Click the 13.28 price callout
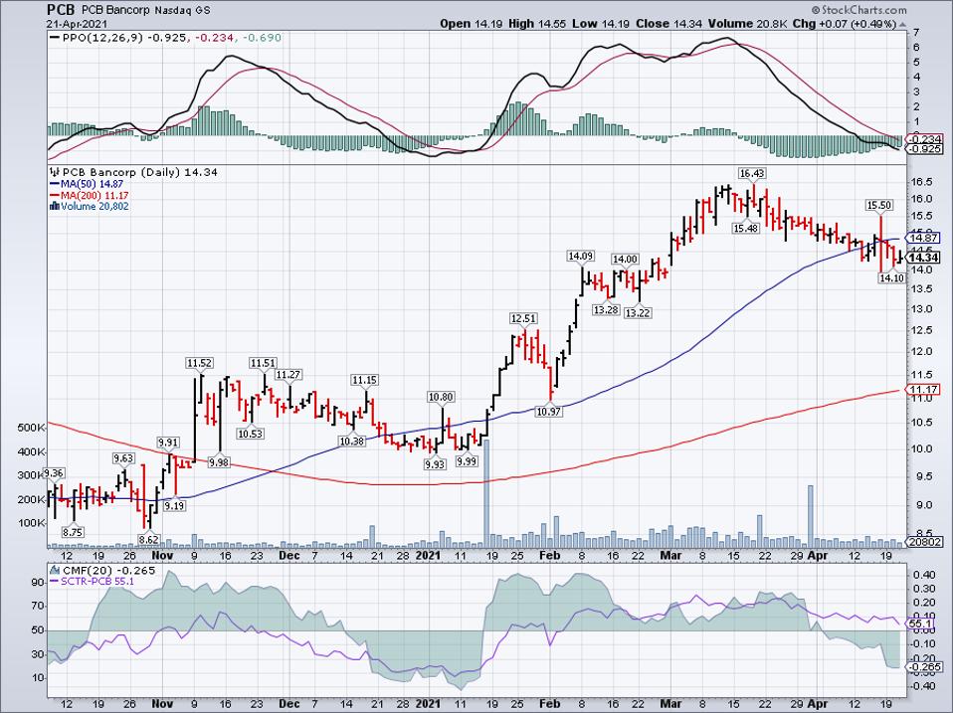The image size is (953, 713). coord(606,309)
